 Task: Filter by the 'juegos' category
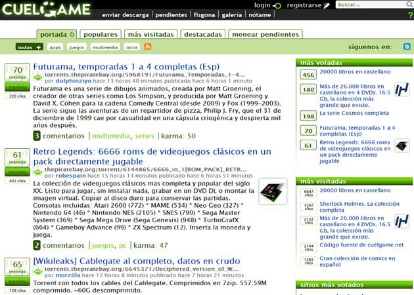[77, 47]
